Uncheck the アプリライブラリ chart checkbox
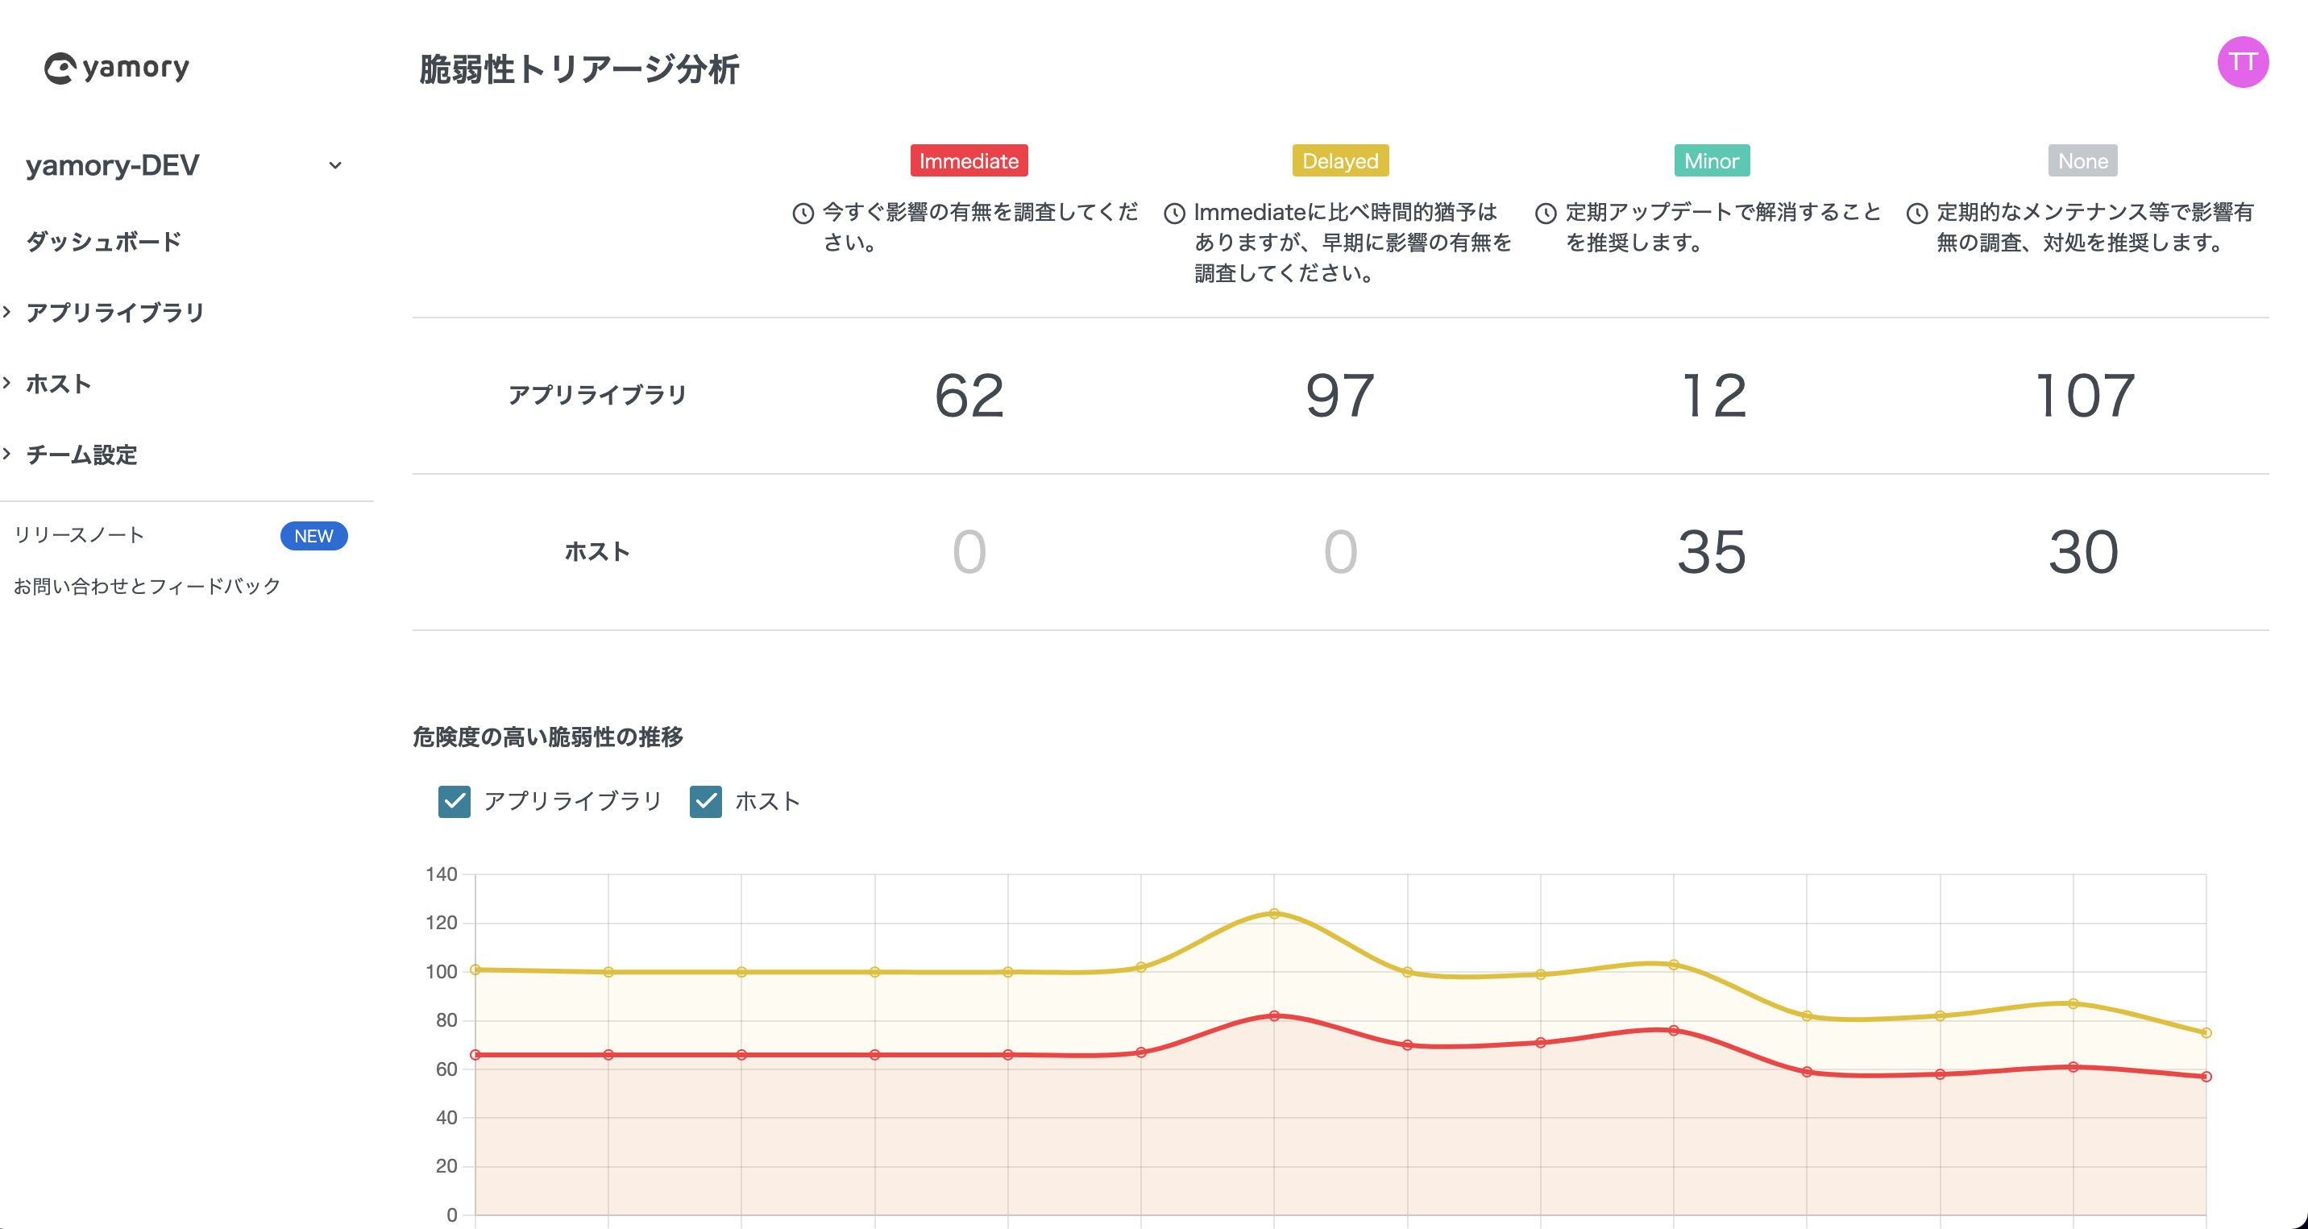 pos(455,802)
